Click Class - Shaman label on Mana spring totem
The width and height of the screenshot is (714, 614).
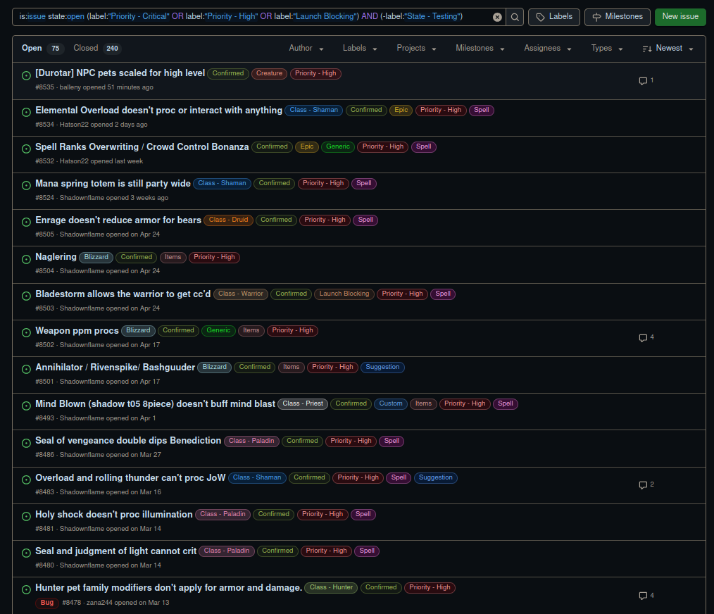coord(222,184)
